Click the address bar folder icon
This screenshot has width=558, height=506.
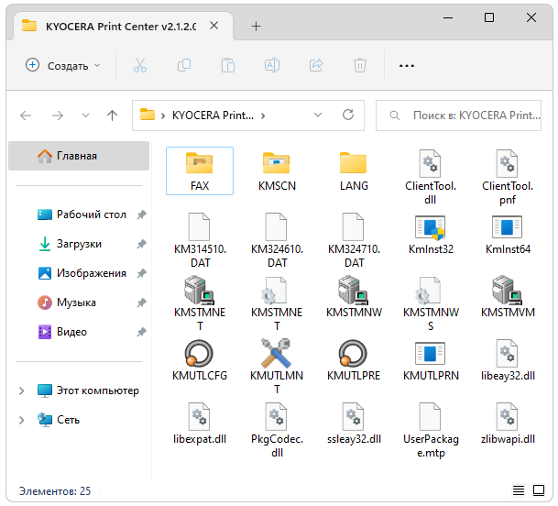point(147,115)
